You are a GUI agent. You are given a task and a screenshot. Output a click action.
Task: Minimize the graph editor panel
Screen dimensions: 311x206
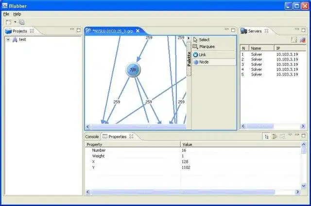[x=227, y=29]
